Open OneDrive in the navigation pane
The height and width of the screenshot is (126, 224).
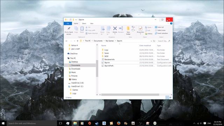[74, 54]
